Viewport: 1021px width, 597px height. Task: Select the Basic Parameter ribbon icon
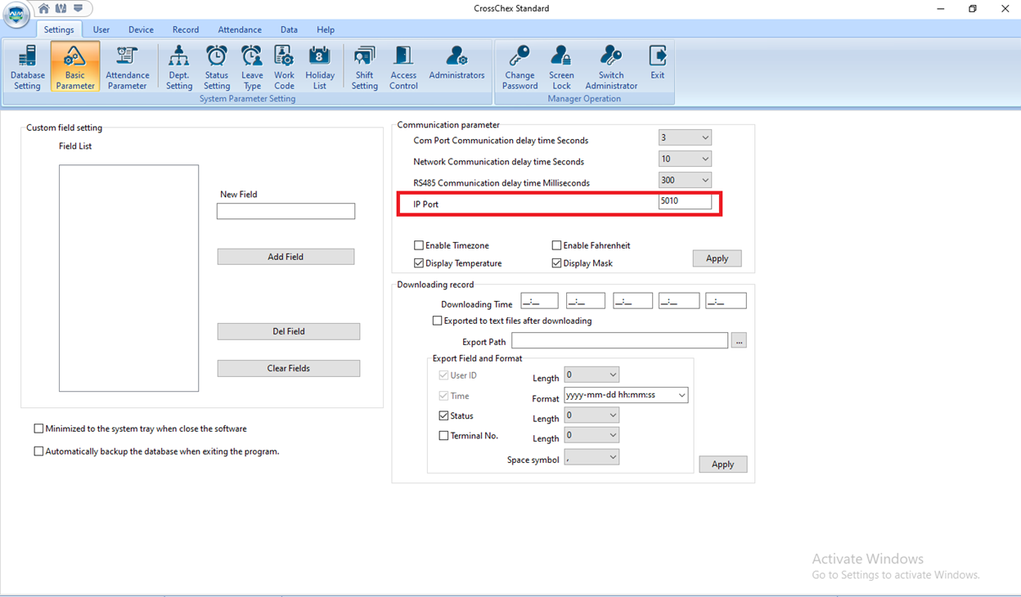(x=75, y=66)
